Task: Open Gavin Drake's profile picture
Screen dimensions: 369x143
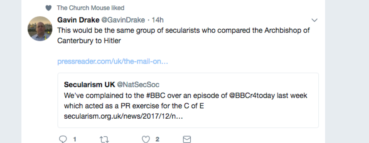Action: click(x=40, y=29)
